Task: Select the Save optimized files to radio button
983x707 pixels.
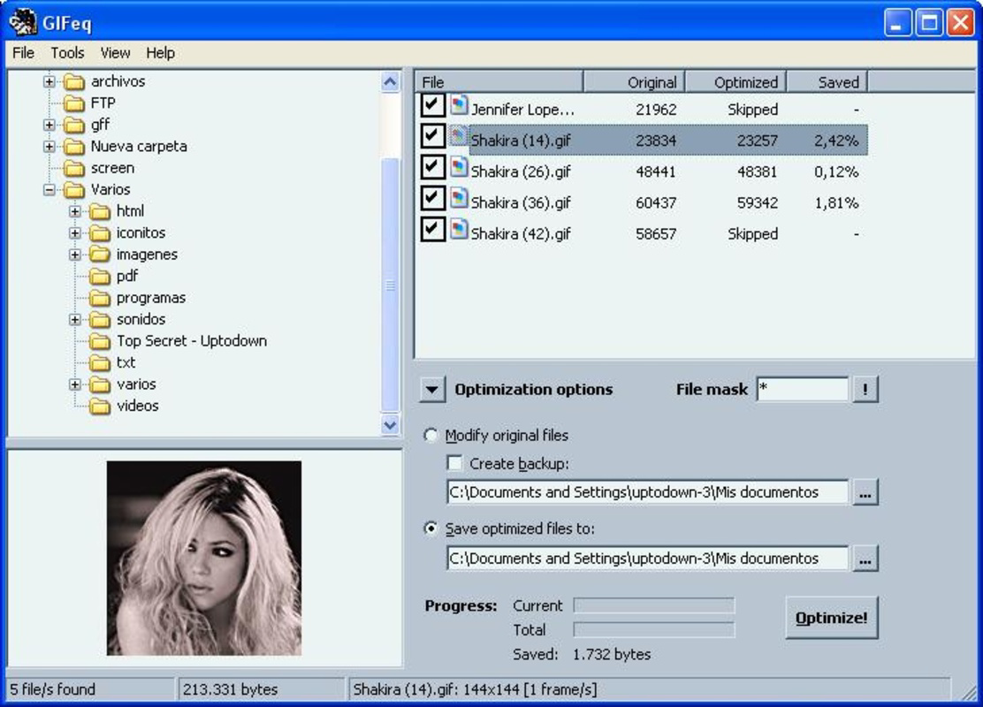Action: (x=431, y=528)
